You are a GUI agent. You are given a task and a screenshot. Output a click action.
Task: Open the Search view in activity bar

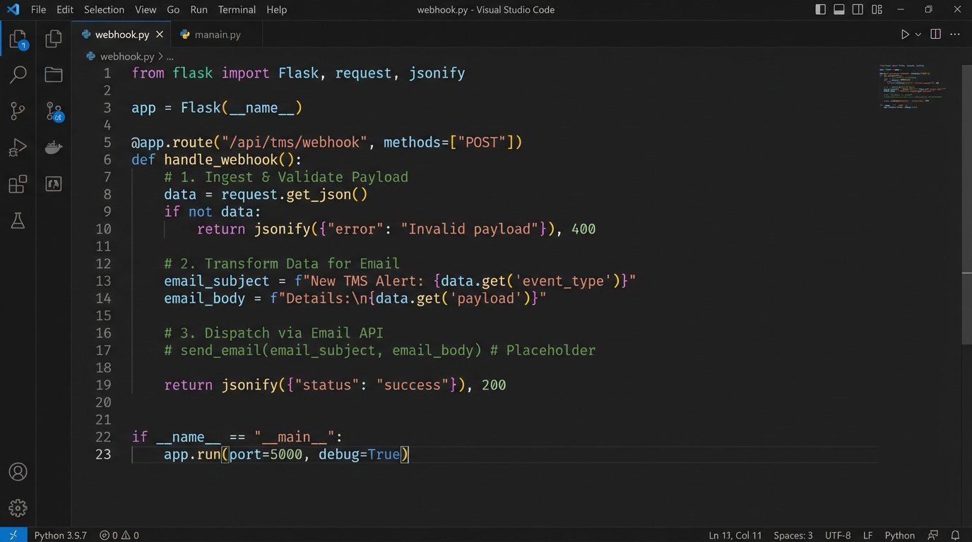click(x=18, y=74)
